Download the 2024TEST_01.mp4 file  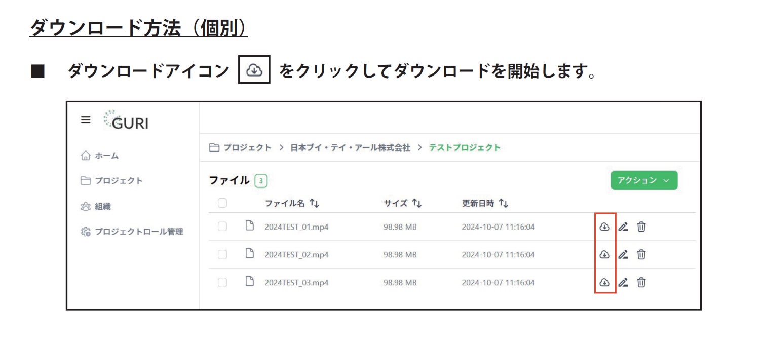[604, 227]
